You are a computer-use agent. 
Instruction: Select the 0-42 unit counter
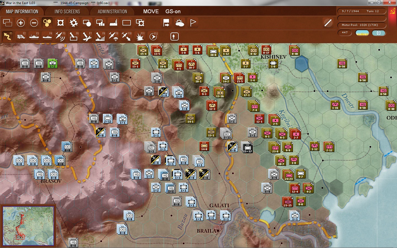[x=253, y=50]
